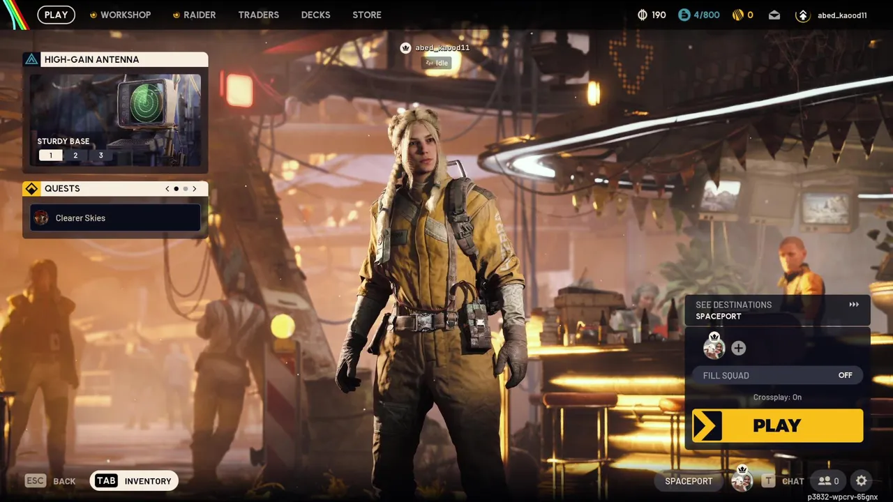This screenshot has width=893, height=502.
Task: Click the blue token icon showing 4/800
Action: (x=684, y=15)
